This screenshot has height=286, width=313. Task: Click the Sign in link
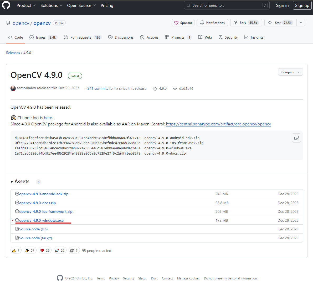pyautogui.click(x=282, y=6)
